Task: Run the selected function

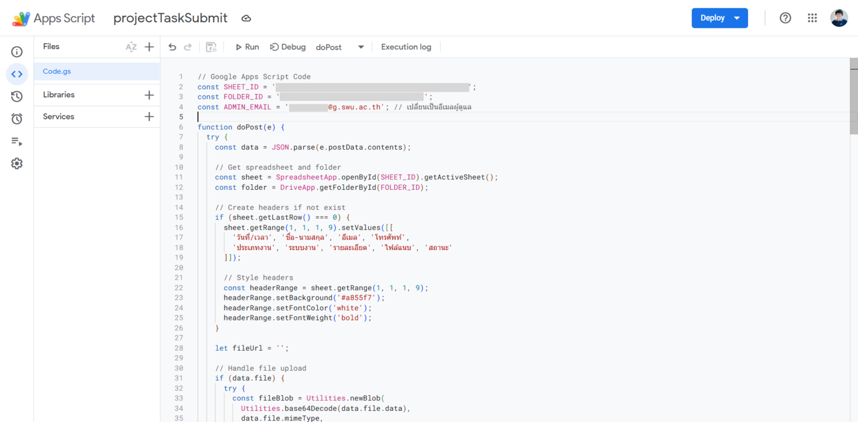Action: tap(247, 47)
